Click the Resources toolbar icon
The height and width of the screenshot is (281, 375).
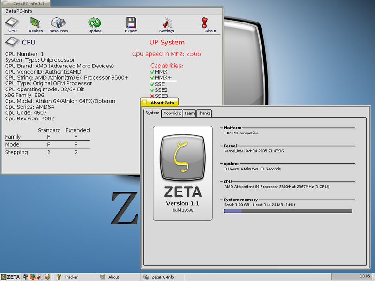click(58, 22)
